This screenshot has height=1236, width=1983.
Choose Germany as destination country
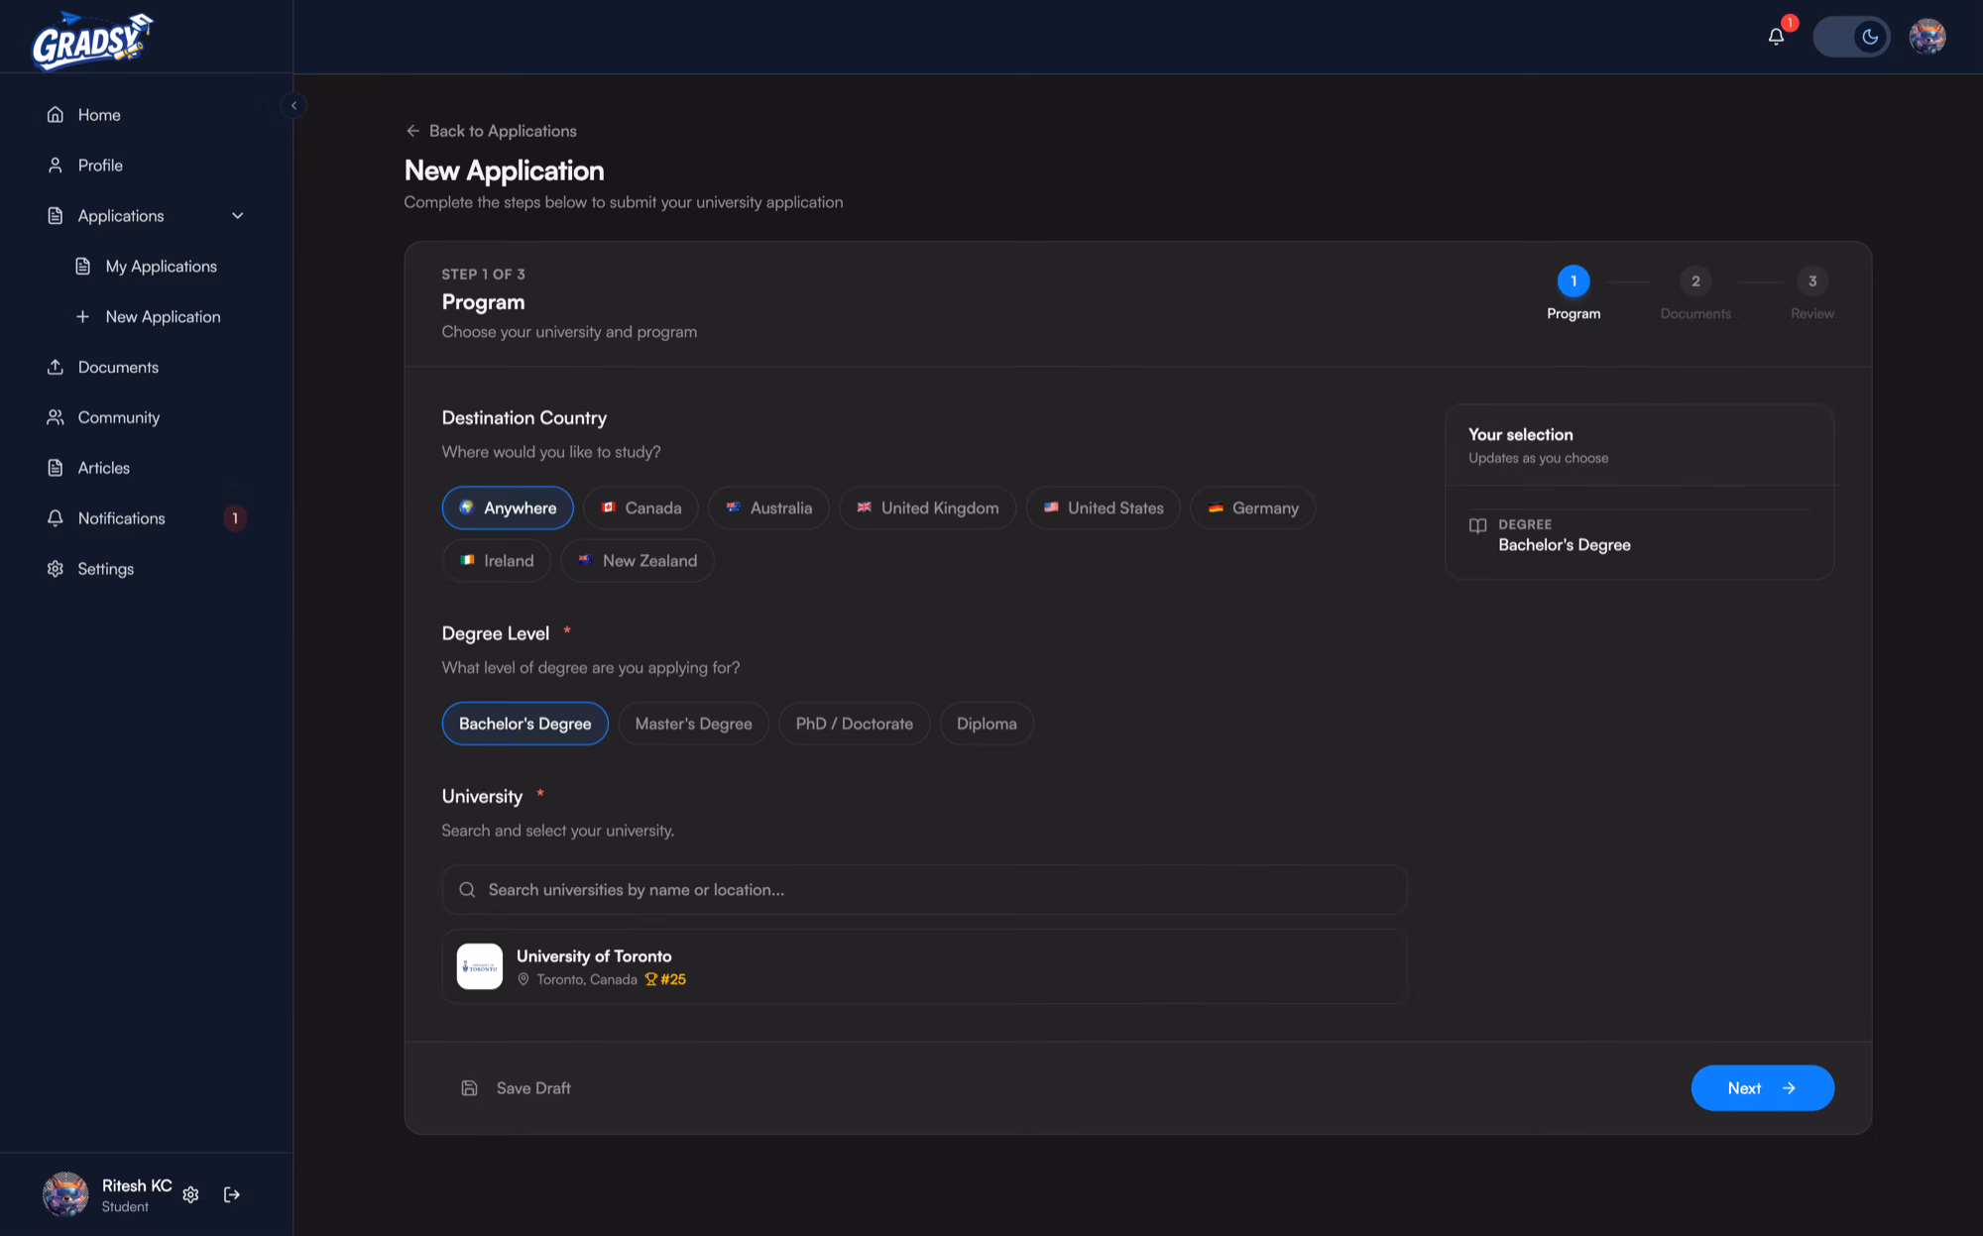click(x=1252, y=508)
